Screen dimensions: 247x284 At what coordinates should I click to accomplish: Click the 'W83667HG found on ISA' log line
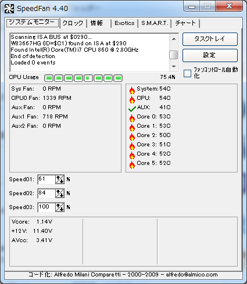(69, 44)
